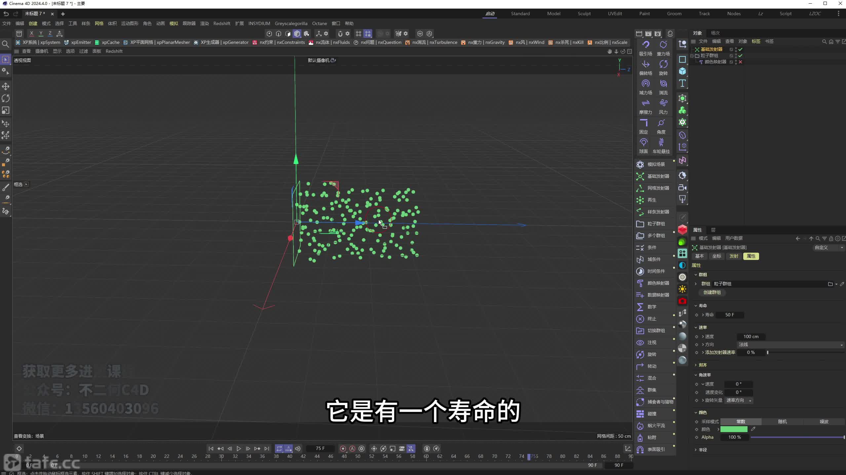
Task: Open the 方向 法线 dropdown
Action: click(790, 344)
